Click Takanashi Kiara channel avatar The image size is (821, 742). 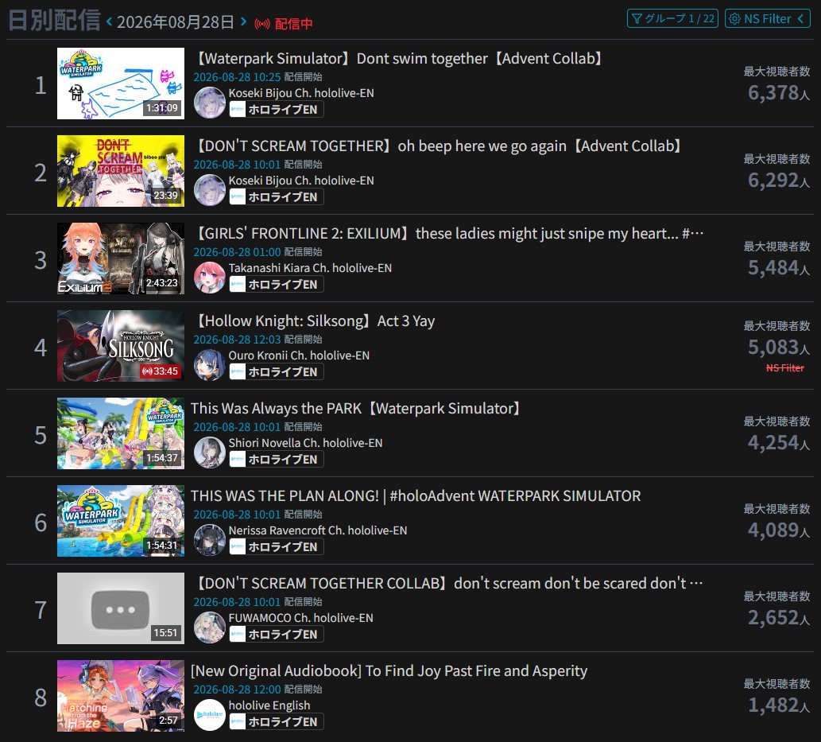(x=210, y=278)
